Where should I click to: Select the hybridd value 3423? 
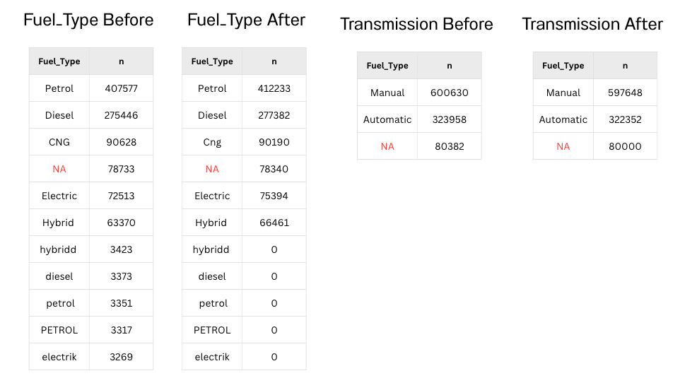click(122, 249)
